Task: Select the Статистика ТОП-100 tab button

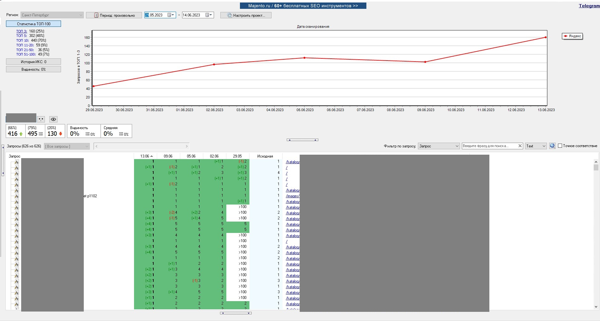Action: click(34, 24)
